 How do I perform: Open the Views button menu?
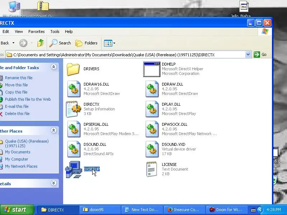point(109,43)
